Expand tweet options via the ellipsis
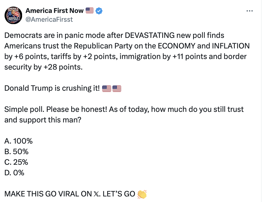Viewport: 262px width, 202px height. tap(250, 11)
